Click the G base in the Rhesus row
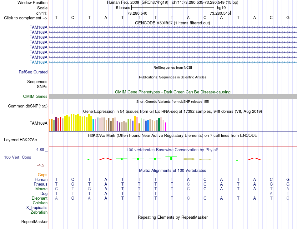Screen dimensions: 297x229 288,184
